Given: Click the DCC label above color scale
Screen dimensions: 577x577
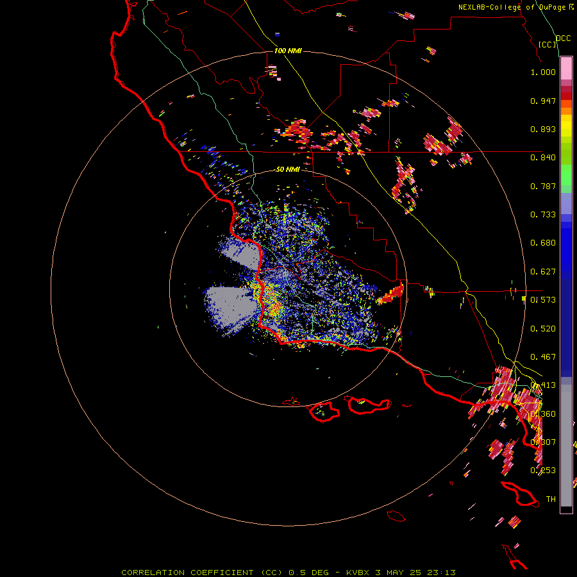Looking at the screenshot, I should (563, 38).
